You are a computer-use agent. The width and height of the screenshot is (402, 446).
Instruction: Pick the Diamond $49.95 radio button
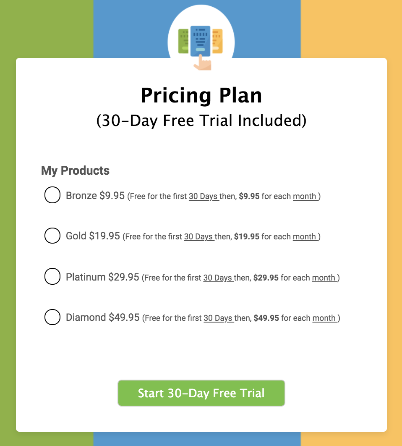52,317
